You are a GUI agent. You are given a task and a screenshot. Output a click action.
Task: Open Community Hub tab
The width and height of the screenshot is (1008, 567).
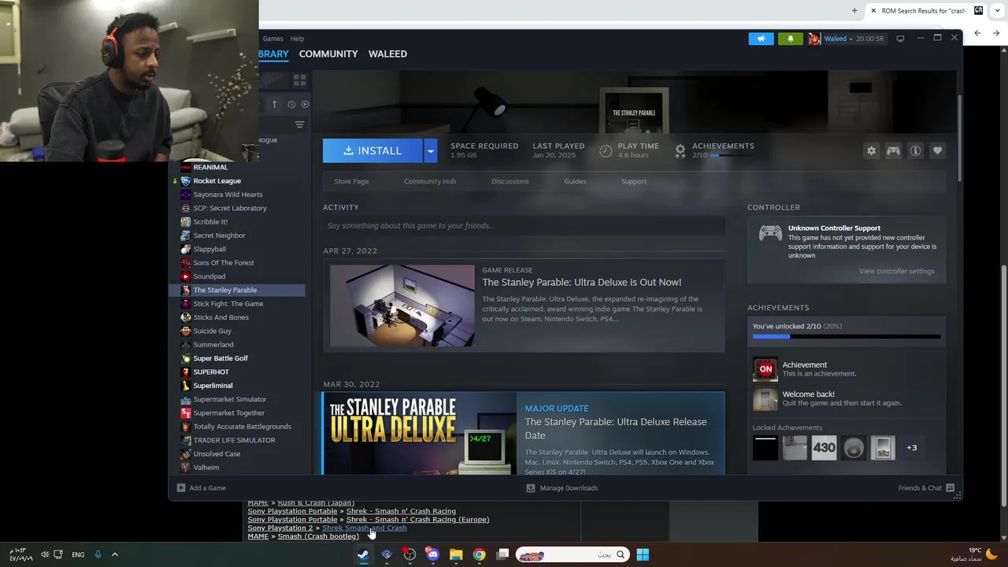coord(430,181)
